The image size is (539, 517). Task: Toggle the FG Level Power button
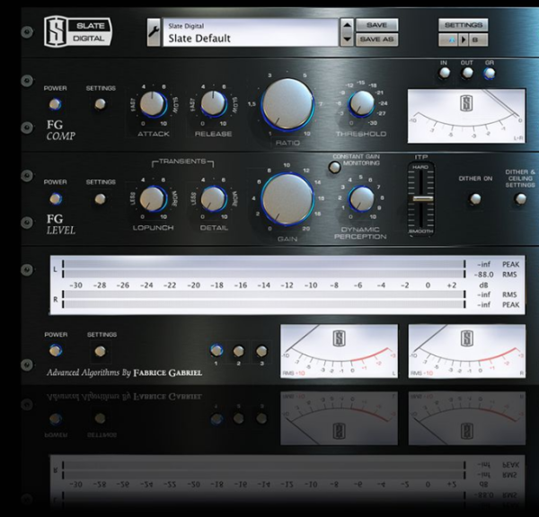click(56, 198)
